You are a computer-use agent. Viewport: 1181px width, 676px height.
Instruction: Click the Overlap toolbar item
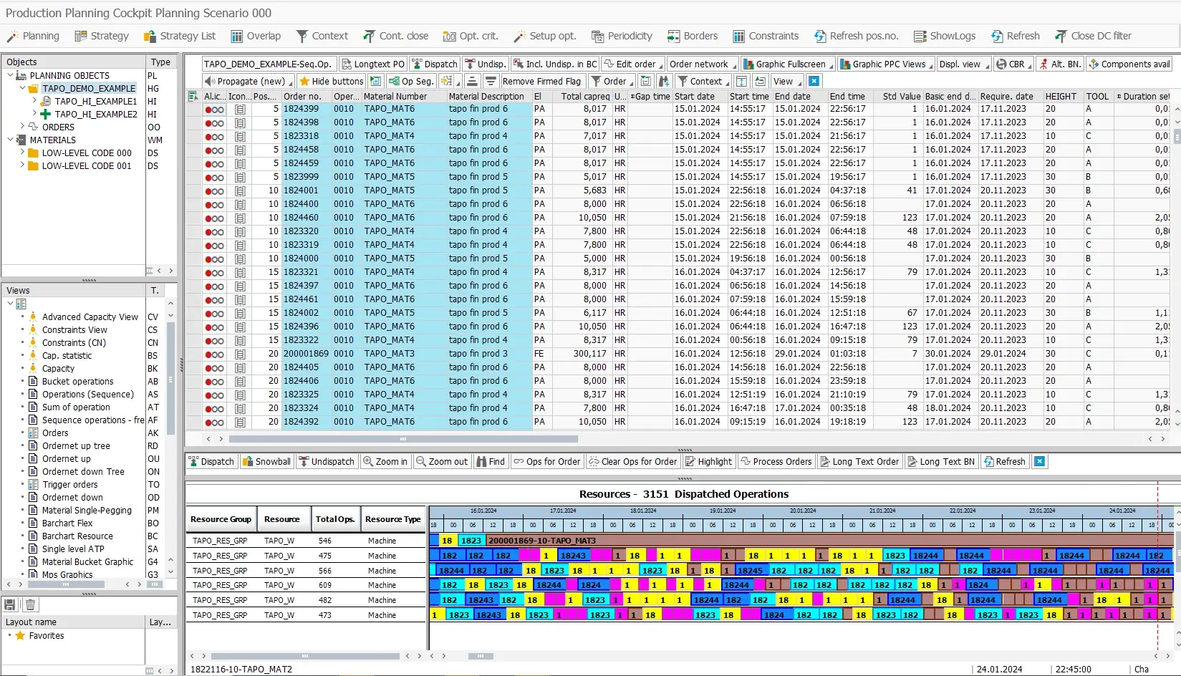coord(256,36)
